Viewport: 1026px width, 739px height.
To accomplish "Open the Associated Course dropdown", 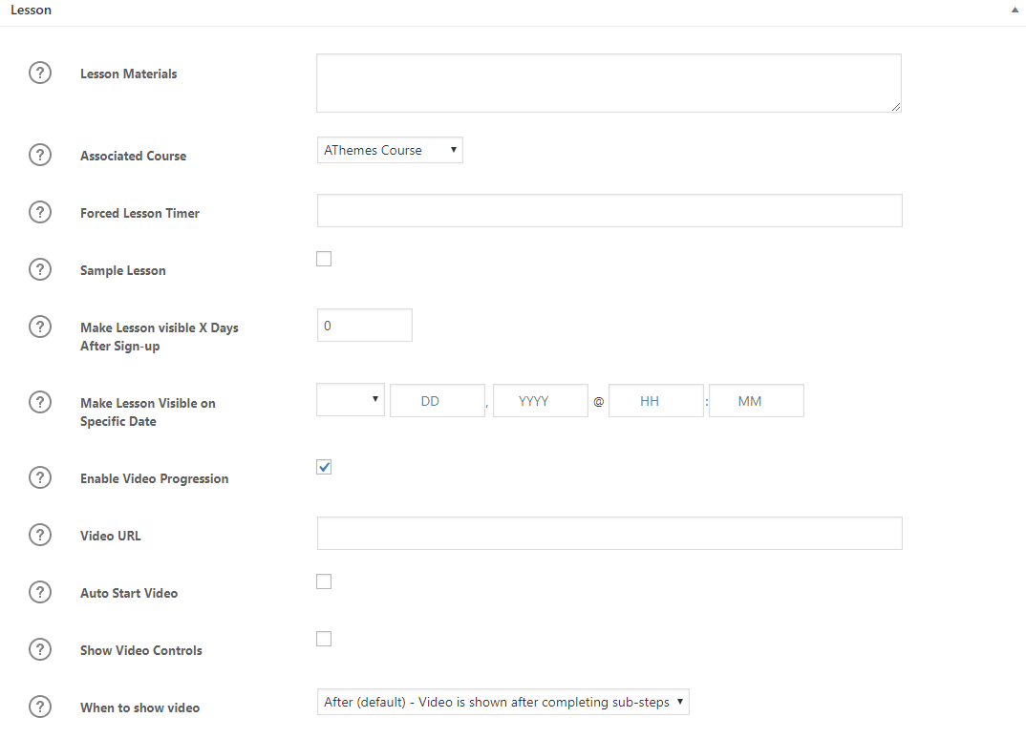I will [390, 150].
